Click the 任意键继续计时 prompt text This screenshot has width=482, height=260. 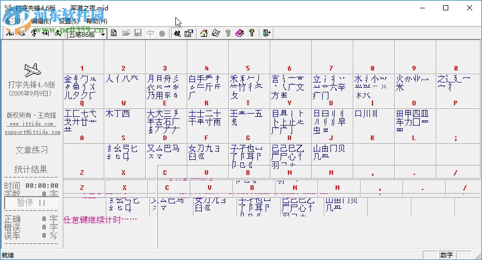coord(100,220)
